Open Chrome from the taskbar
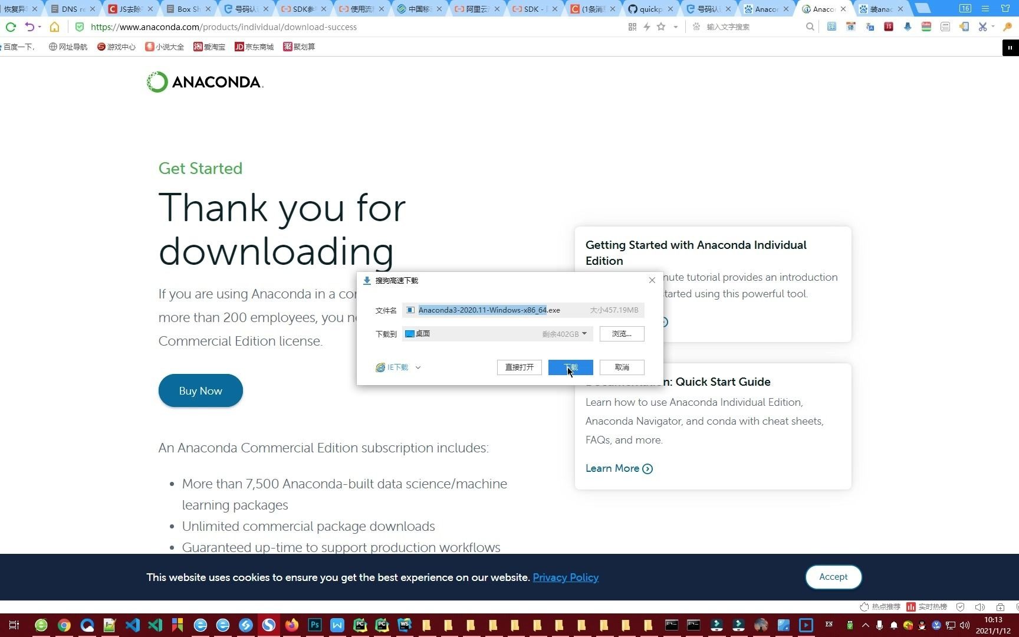 [64, 625]
